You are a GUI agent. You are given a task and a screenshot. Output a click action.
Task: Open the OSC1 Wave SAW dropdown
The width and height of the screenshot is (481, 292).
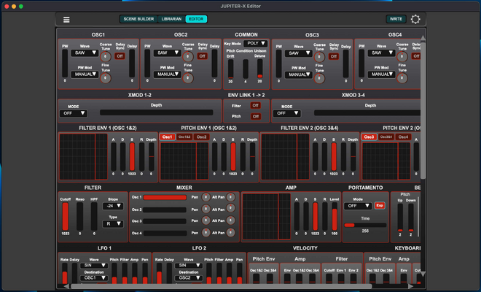pos(85,53)
